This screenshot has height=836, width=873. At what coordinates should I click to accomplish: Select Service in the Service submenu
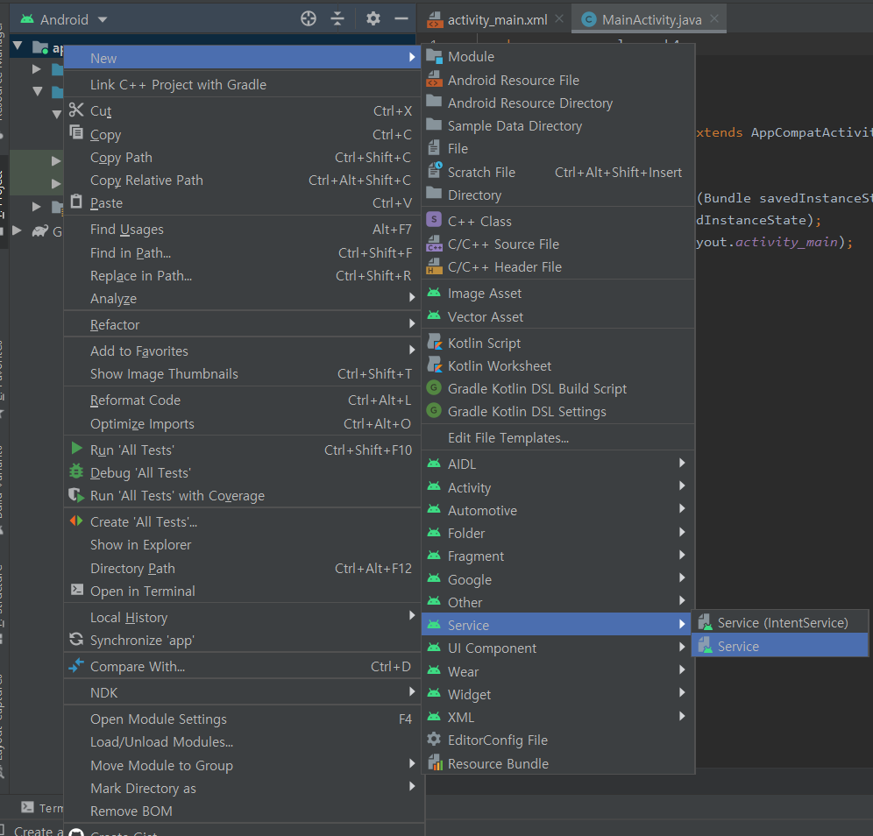[x=779, y=646]
